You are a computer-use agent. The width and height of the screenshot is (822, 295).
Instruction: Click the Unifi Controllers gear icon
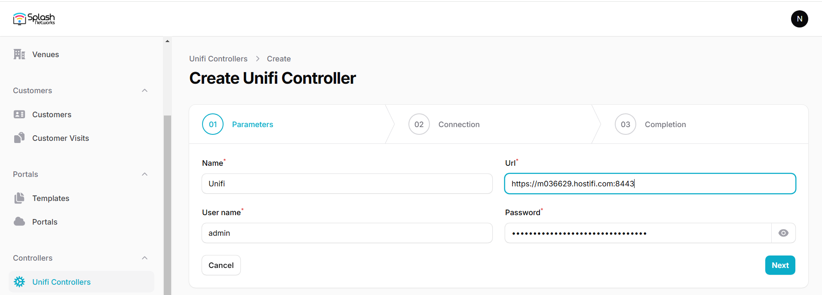click(x=19, y=282)
